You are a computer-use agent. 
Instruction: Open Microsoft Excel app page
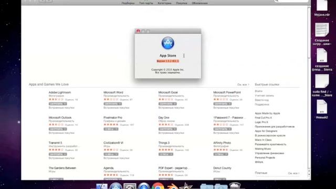[168, 92]
